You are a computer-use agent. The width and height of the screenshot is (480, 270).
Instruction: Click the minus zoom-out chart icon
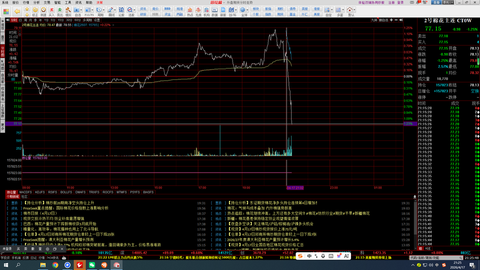point(396,20)
